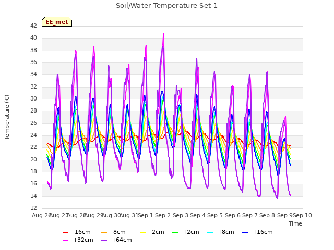Click the +2cm legend label
This screenshot has width=334, height=250.
pos(191,232)
